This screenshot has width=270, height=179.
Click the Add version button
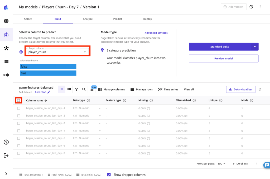pos(234,7)
